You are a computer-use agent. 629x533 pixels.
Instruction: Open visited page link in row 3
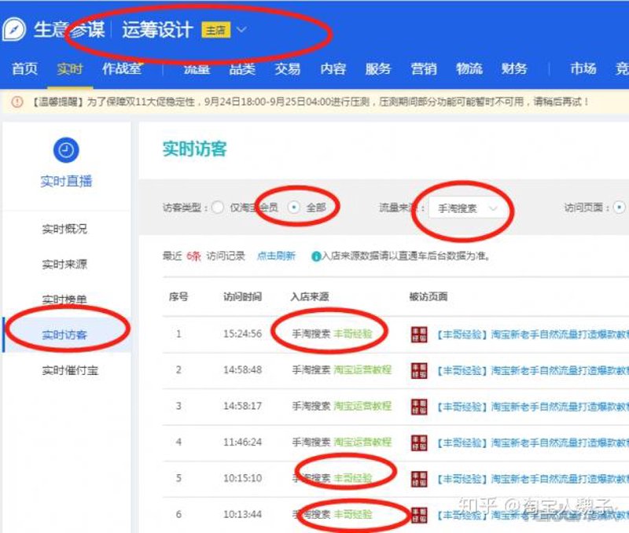[533, 406]
